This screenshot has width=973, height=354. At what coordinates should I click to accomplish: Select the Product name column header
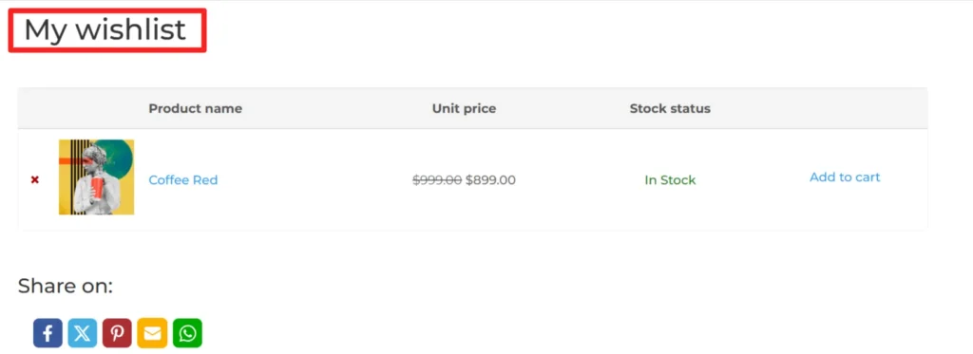[x=196, y=108]
